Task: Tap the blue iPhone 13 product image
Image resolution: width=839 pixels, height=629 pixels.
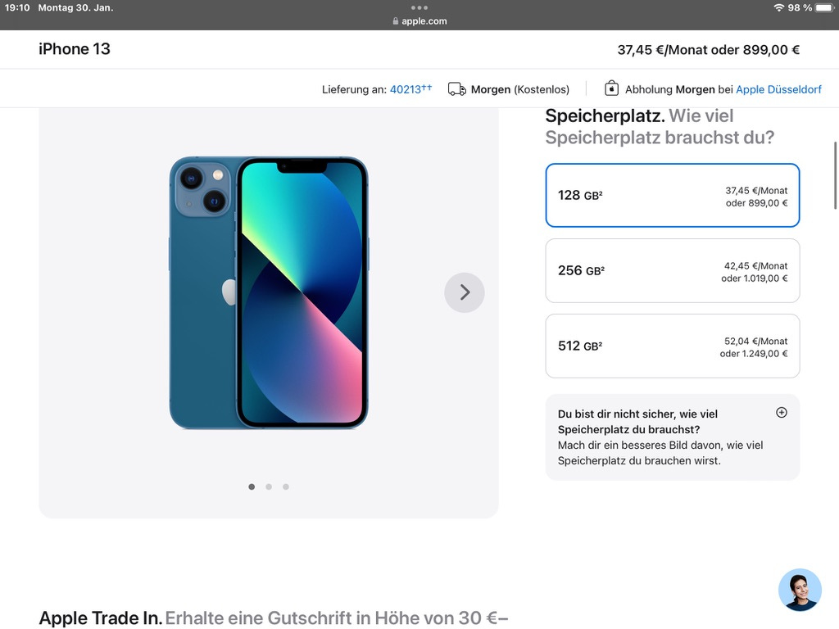Action: pos(269,292)
